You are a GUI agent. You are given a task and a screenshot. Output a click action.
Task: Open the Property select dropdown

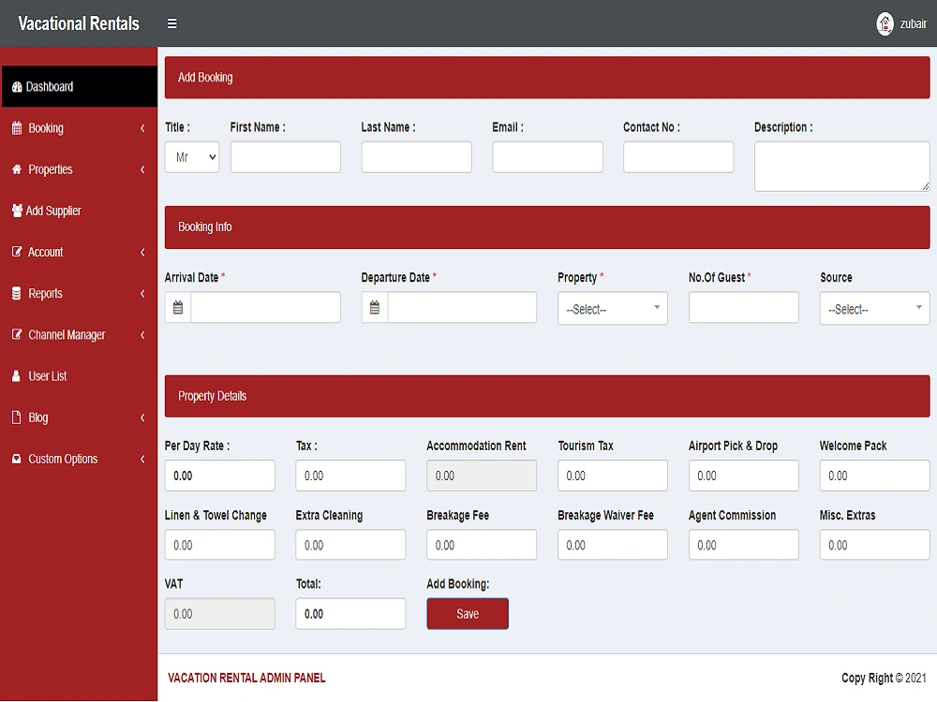coord(613,308)
